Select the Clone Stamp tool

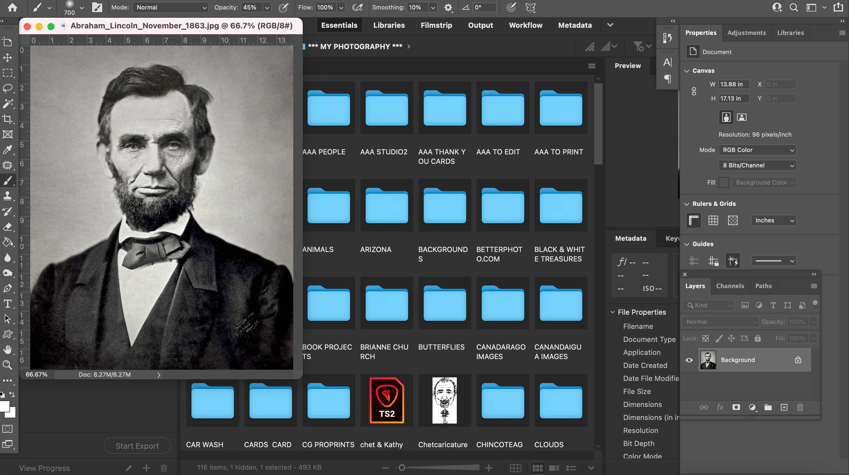tap(7, 196)
